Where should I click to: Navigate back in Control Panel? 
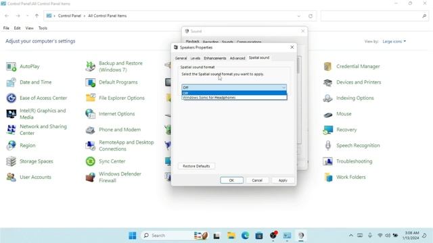tap(7, 16)
